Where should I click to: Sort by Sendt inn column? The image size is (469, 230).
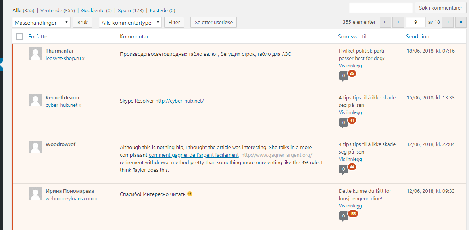point(417,36)
